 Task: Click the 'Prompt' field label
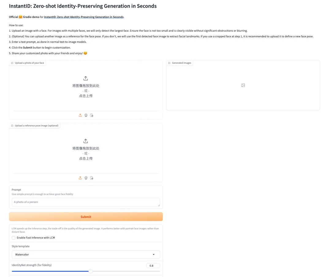pos(16,190)
